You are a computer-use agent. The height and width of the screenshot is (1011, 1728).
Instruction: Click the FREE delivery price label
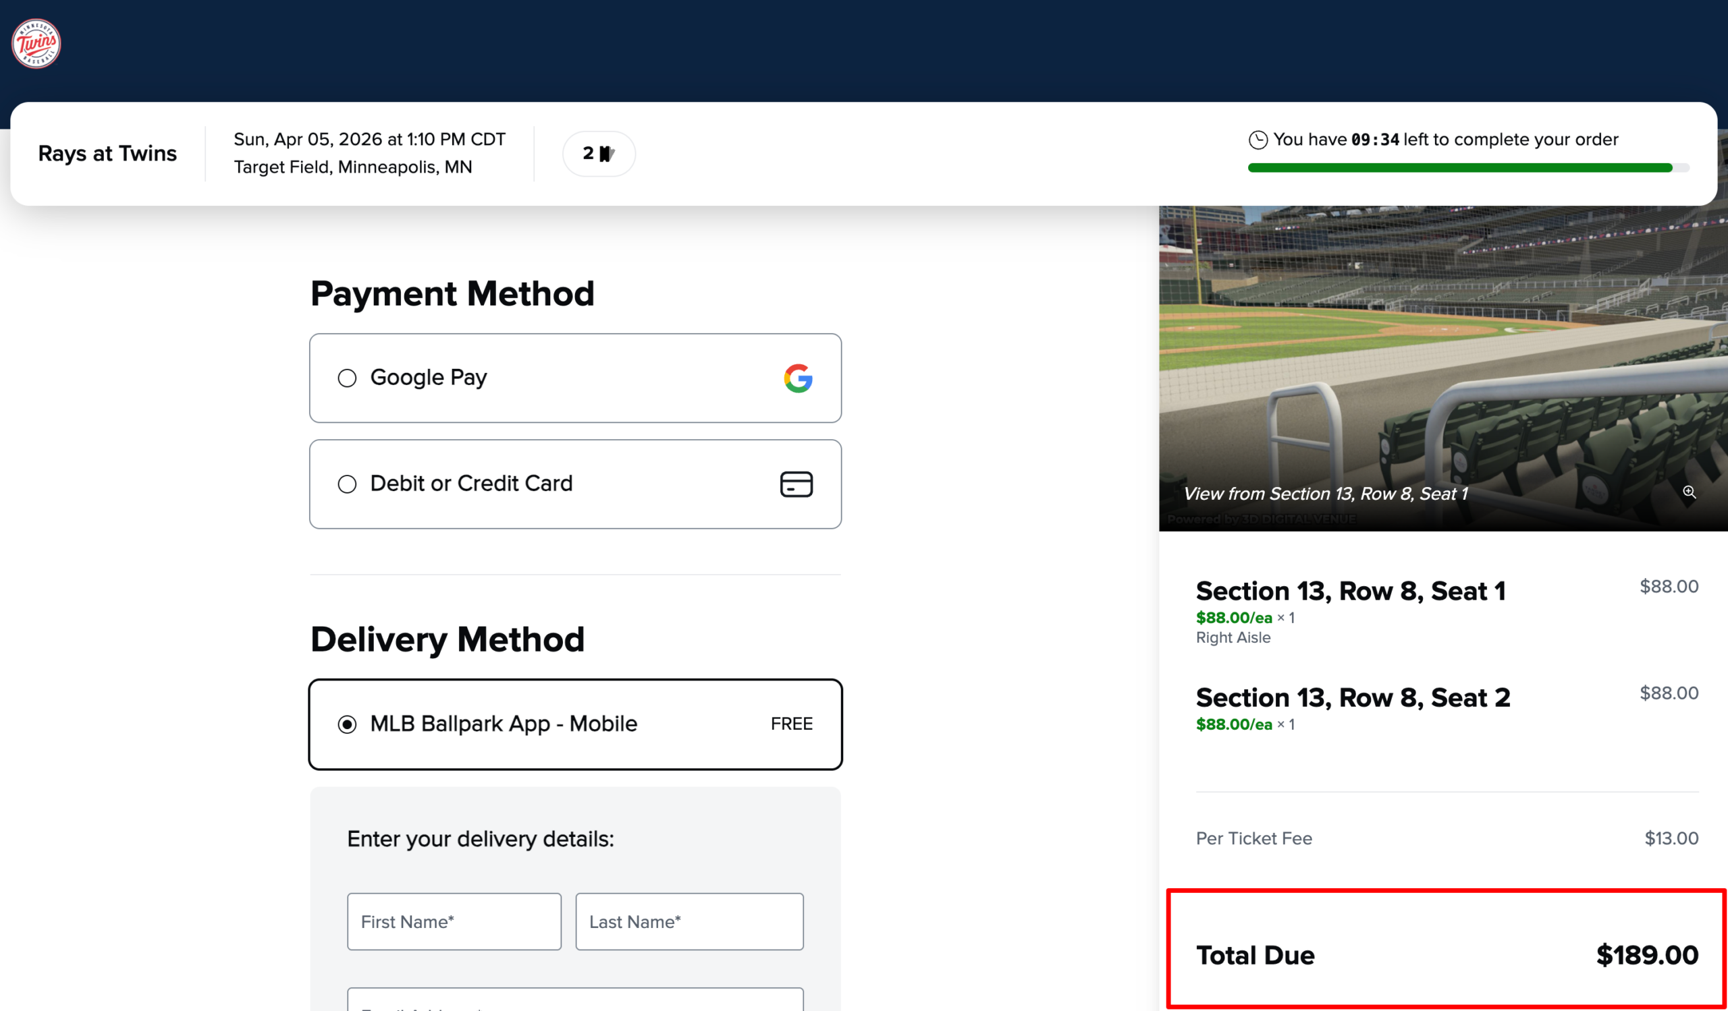(x=791, y=724)
